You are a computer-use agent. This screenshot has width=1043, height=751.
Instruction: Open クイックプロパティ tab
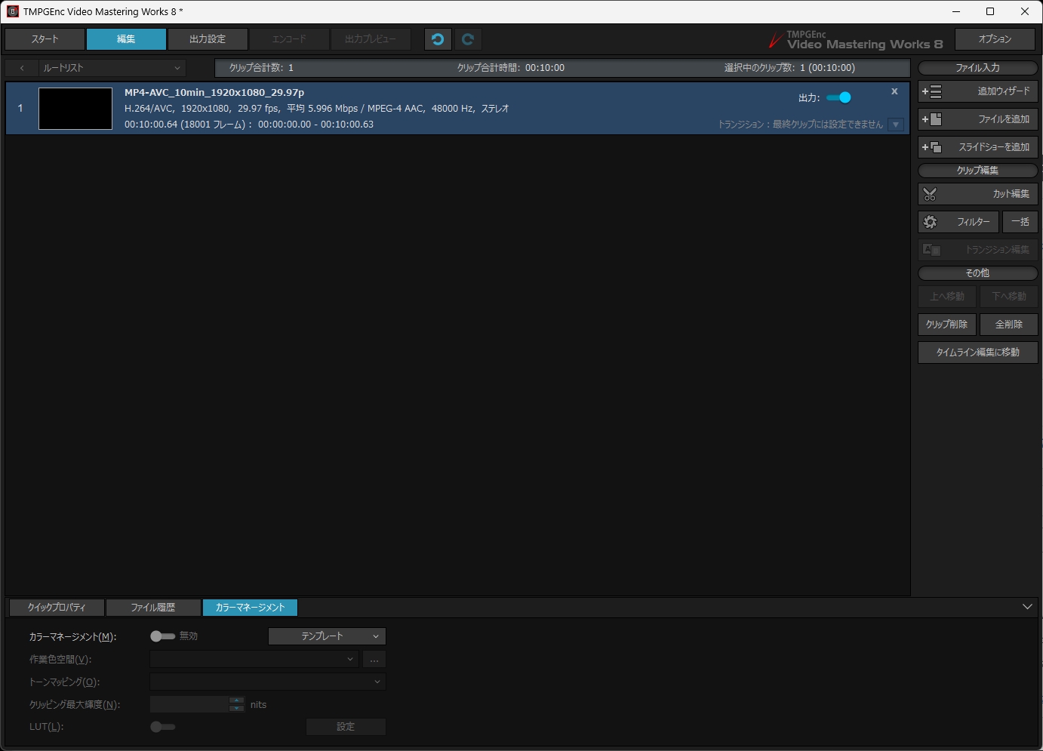click(x=57, y=608)
